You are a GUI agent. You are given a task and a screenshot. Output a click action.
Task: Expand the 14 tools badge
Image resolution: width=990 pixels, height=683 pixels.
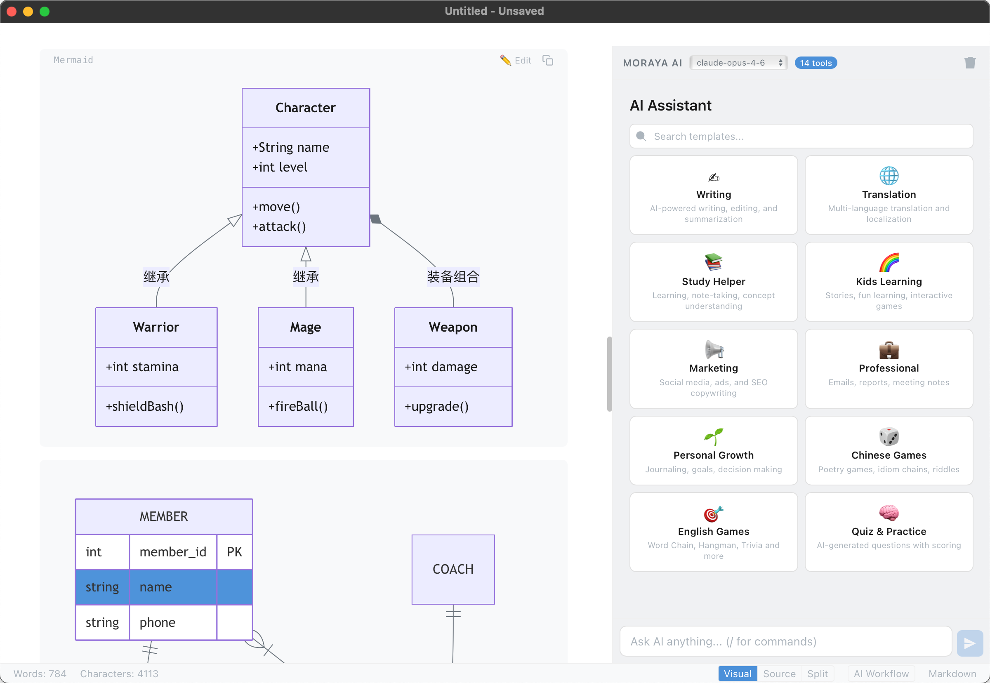pyautogui.click(x=815, y=63)
